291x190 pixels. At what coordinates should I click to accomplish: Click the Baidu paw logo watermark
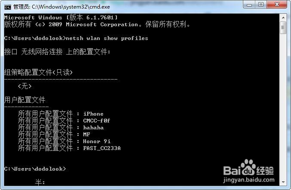click(248, 167)
